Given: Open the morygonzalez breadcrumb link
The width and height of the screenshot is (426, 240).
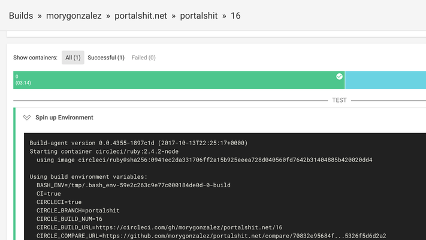Looking at the screenshot, I should [74, 16].
